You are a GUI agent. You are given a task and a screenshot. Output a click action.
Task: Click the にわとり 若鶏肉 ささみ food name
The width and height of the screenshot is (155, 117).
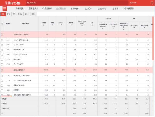click(21, 40)
